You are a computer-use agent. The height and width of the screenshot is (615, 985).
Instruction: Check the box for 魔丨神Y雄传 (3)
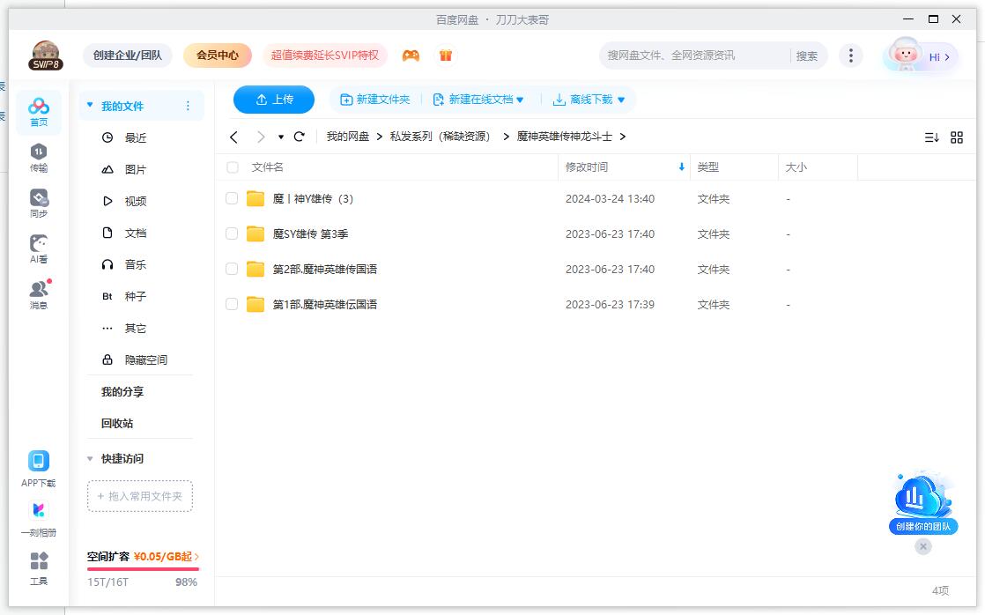tap(232, 198)
